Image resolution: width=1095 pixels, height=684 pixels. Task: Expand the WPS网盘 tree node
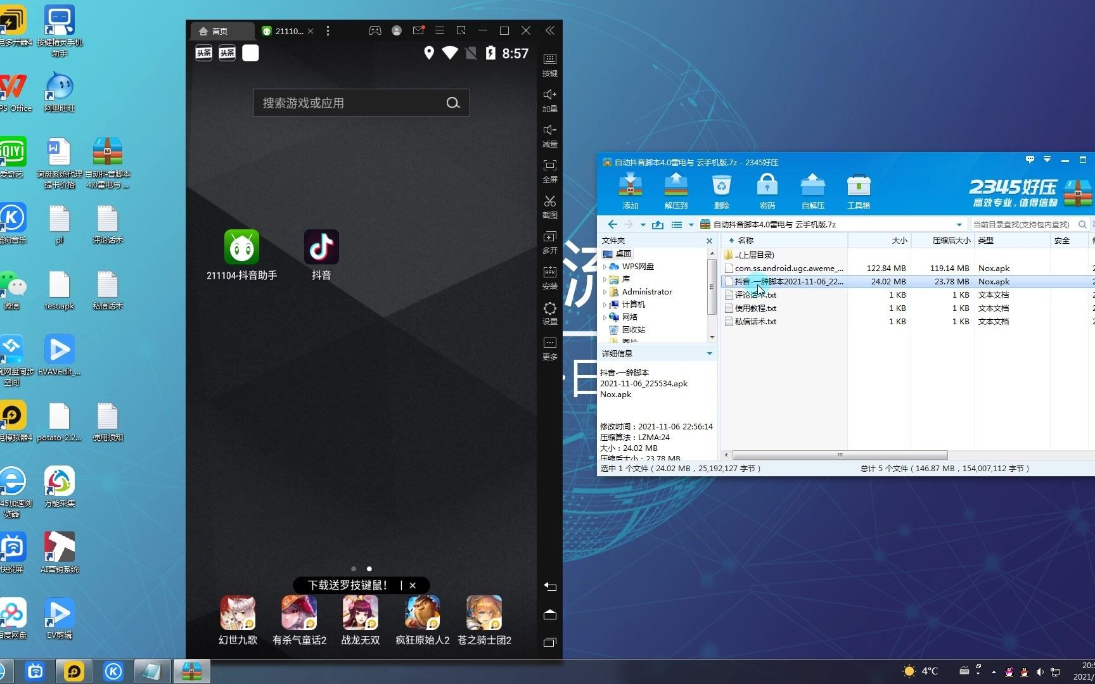tap(605, 267)
